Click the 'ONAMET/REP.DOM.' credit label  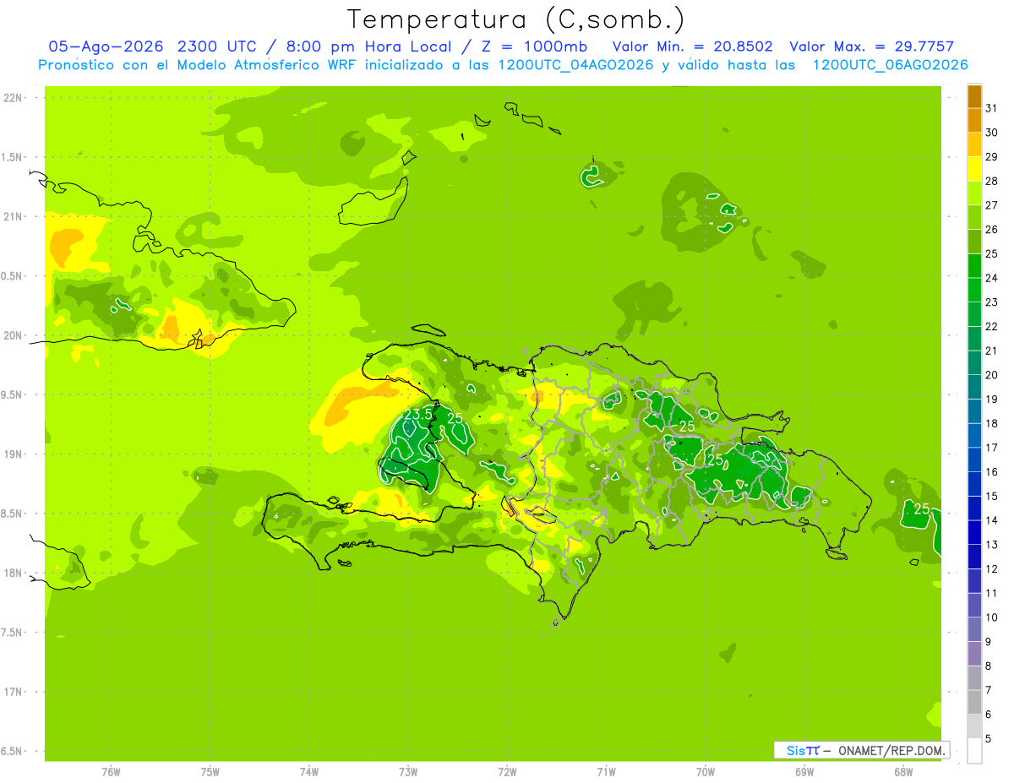pyautogui.click(x=891, y=750)
